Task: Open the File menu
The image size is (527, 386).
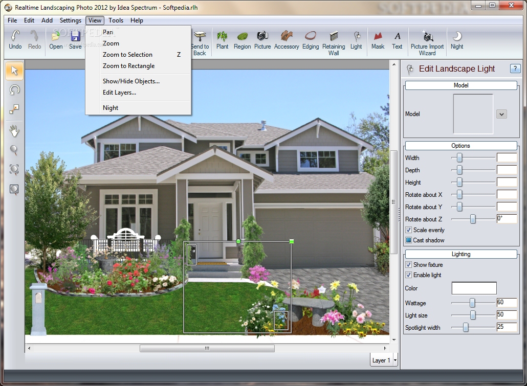Action: point(12,20)
